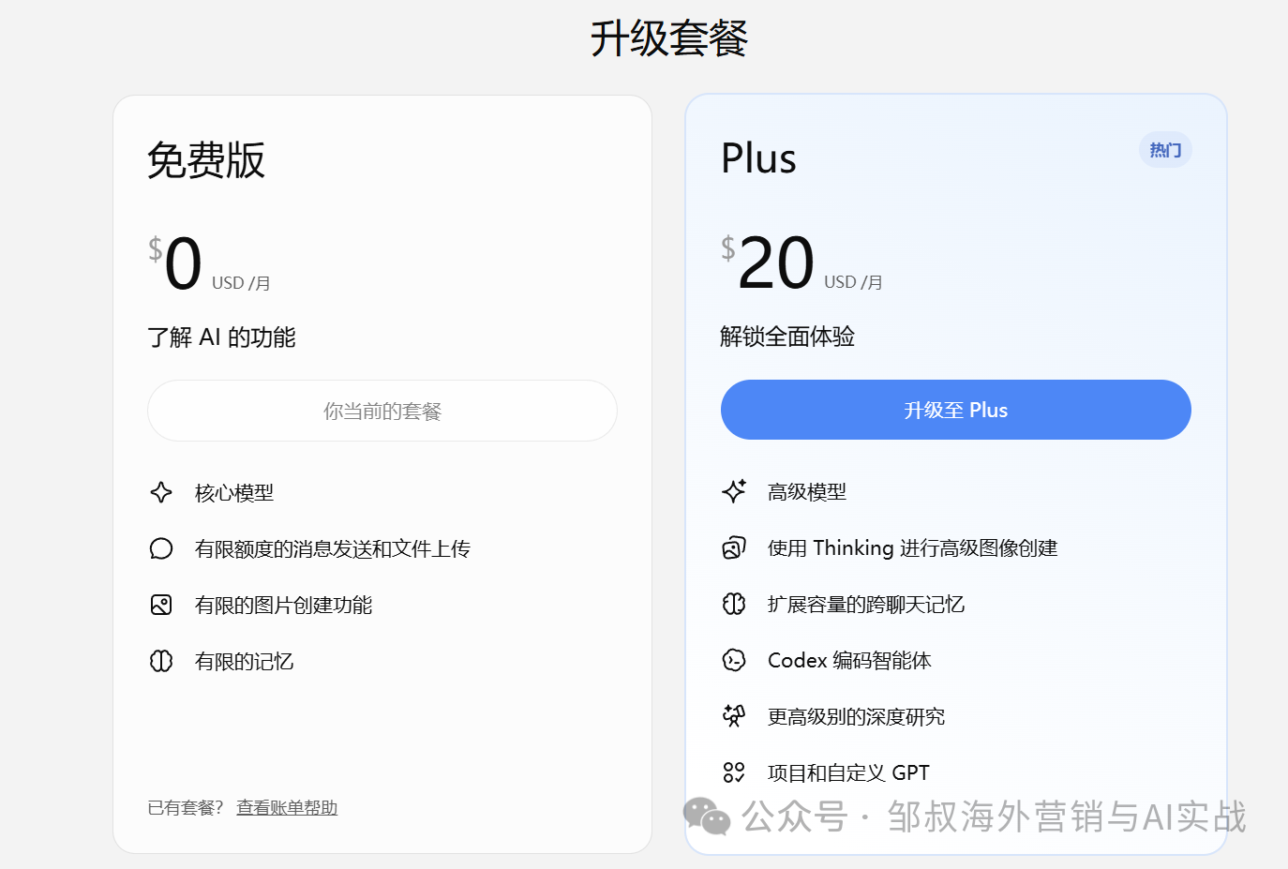Click the sparkle icon beside 核心模型
This screenshot has width=1288, height=869.
point(161,492)
